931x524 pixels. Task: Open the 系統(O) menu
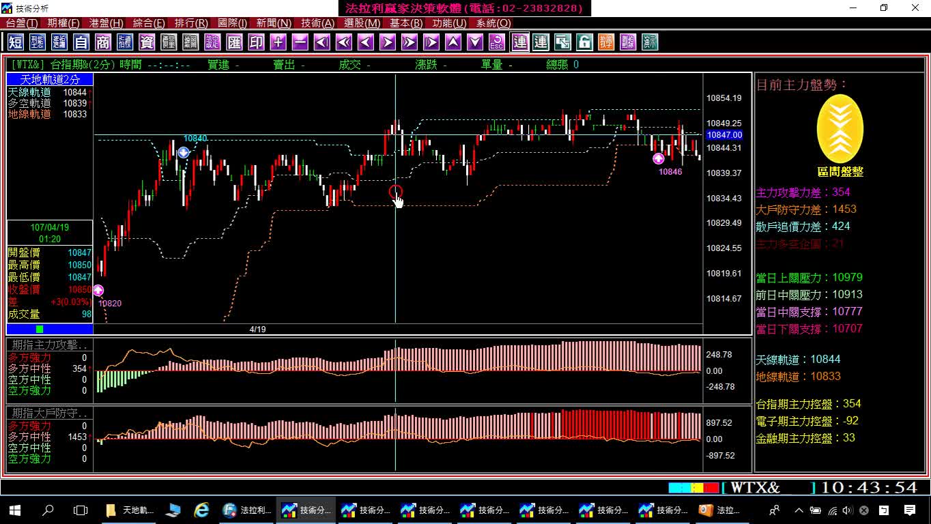point(493,23)
